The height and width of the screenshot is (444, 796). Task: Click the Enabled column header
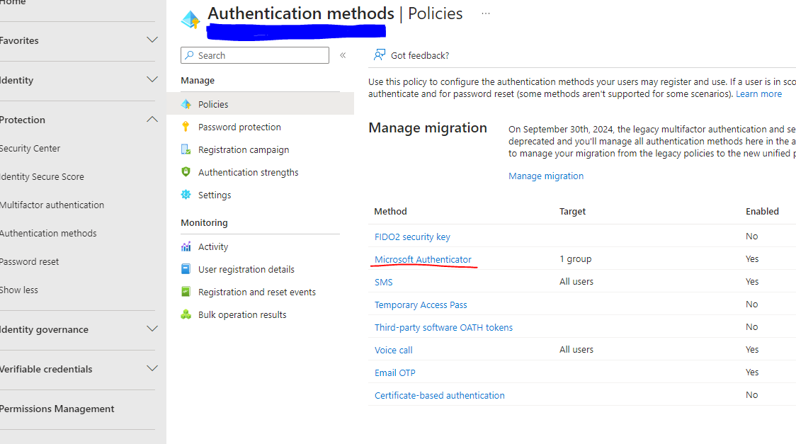click(x=762, y=211)
